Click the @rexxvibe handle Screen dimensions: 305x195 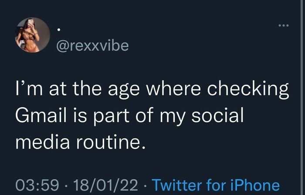click(93, 45)
